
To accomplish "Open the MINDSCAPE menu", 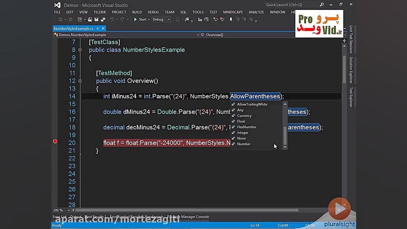I will pyautogui.click(x=233, y=12).
